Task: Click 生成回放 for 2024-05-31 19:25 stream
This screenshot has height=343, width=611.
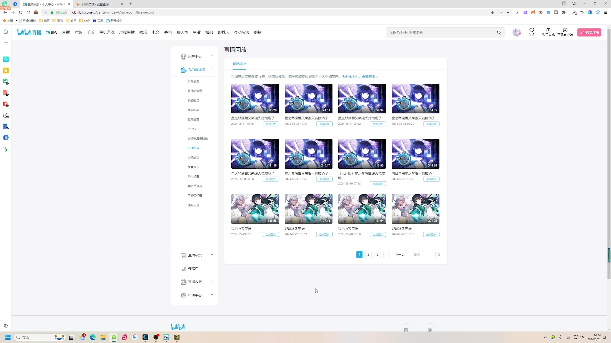Action: tap(271, 124)
